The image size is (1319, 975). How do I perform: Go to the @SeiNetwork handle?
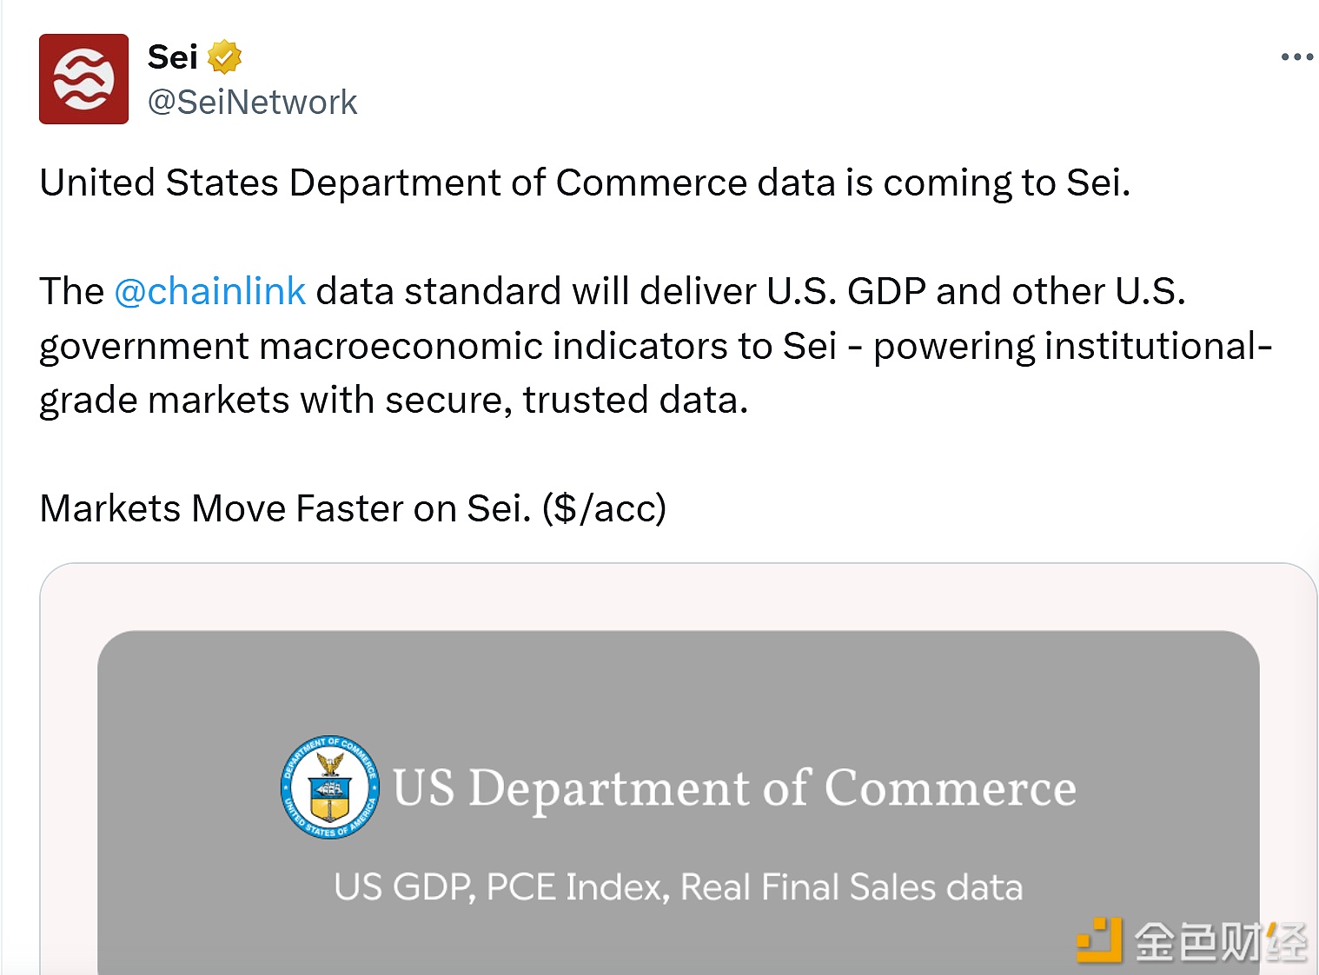pos(252,103)
